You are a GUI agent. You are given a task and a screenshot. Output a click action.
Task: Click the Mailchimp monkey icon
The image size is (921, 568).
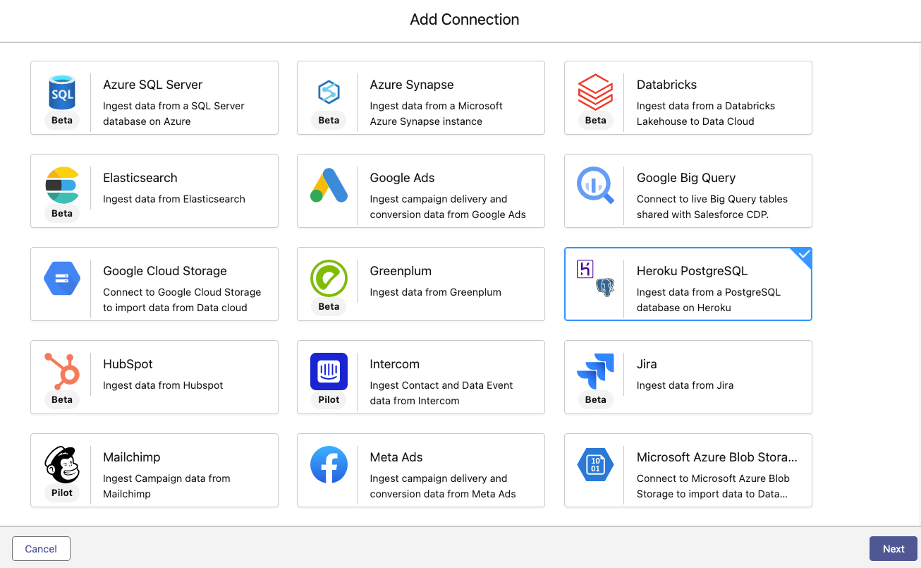62,464
